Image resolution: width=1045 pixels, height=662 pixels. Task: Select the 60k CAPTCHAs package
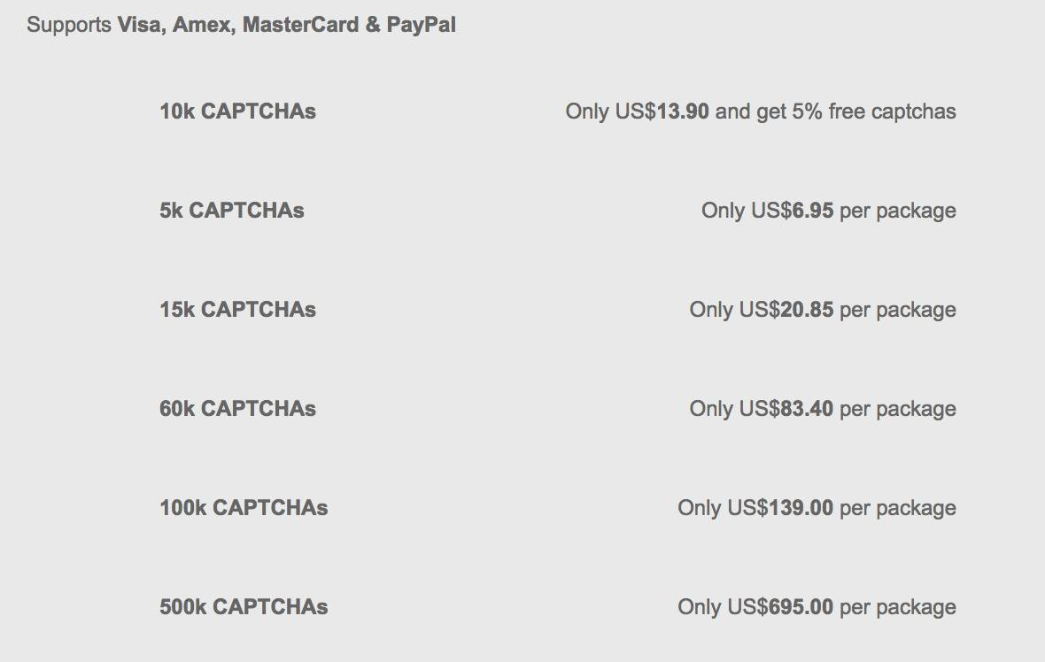pyautogui.click(x=237, y=409)
